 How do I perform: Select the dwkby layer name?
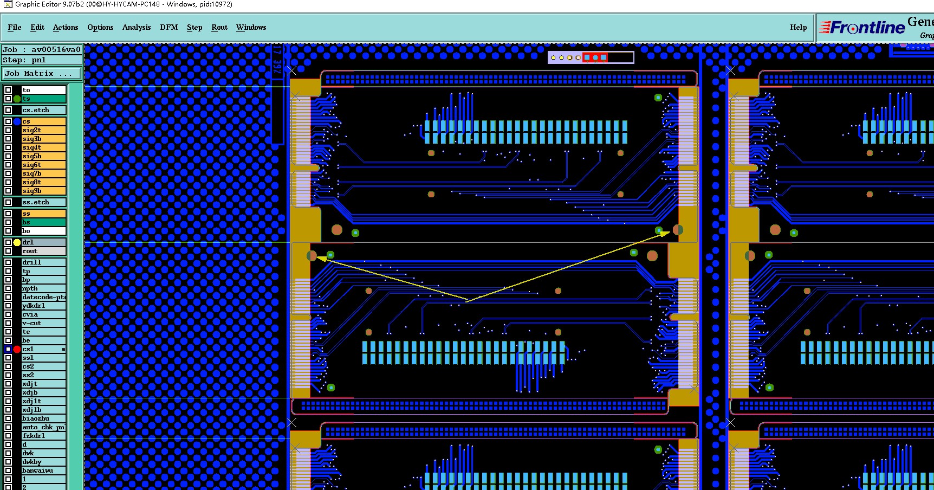click(x=43, y=462)
